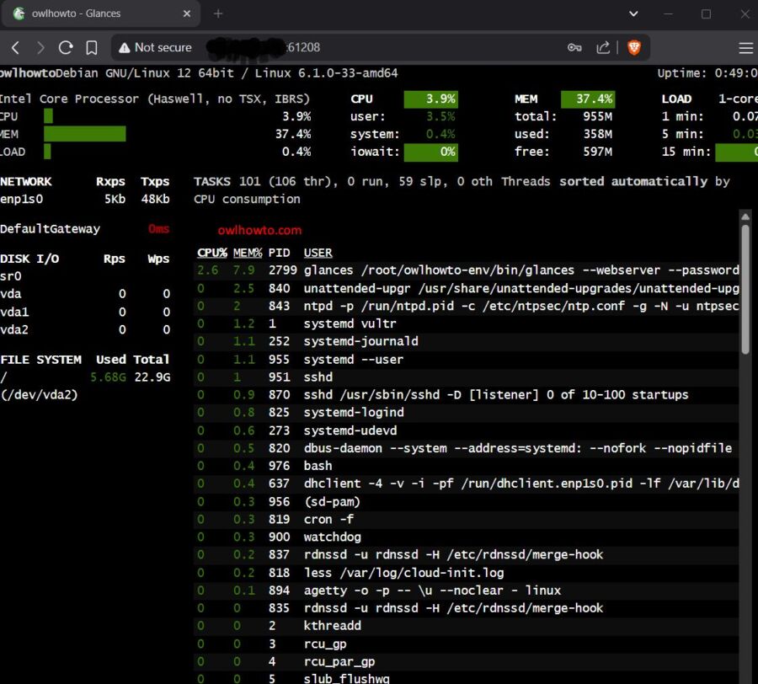The image size is (758, 684).
Task: Close the owlhowto - Glances tab
Action: (x=187, y=13)
